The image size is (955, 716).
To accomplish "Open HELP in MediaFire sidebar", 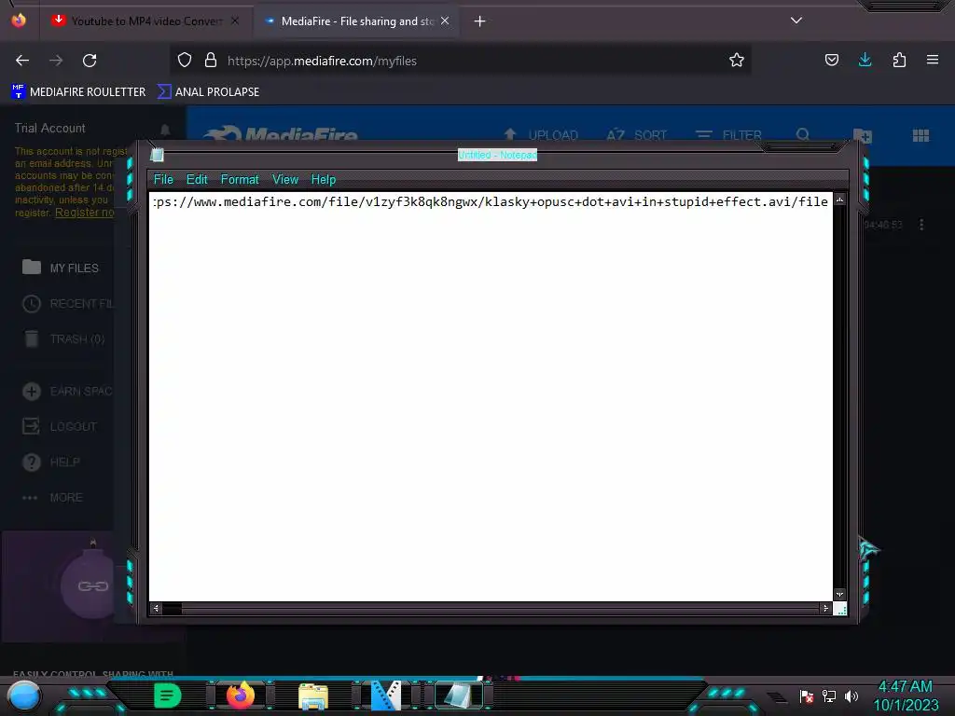I will (51, 462).
